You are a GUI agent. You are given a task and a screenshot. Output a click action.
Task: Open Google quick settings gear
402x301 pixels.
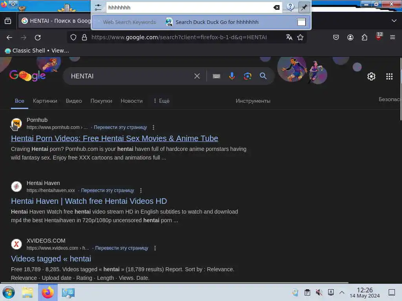coord(371,76)
